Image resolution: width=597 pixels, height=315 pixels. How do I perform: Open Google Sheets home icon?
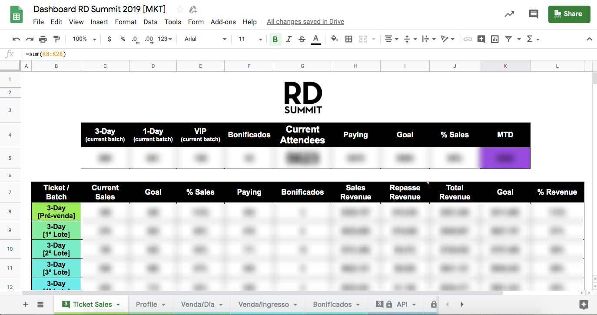coord(17,16)
